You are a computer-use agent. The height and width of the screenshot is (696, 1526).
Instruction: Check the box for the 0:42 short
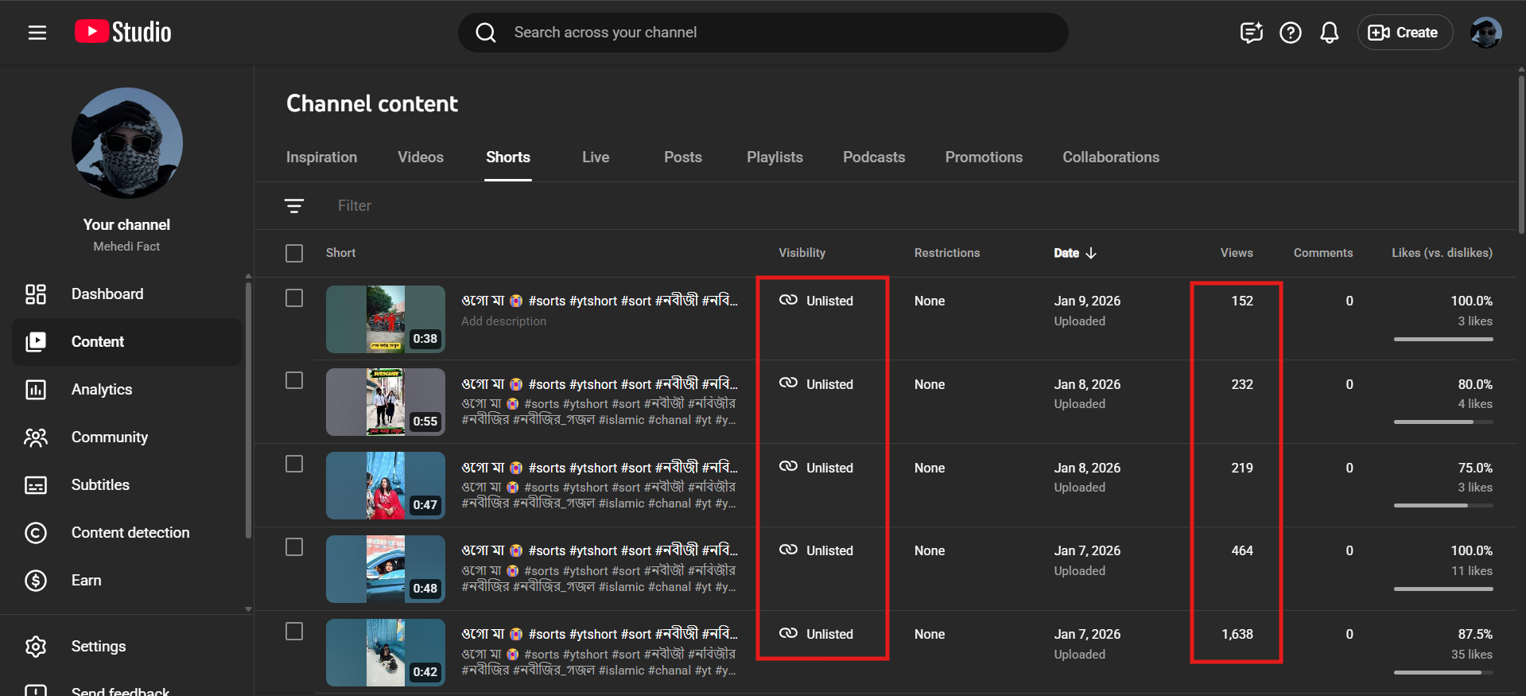point(294,632)
